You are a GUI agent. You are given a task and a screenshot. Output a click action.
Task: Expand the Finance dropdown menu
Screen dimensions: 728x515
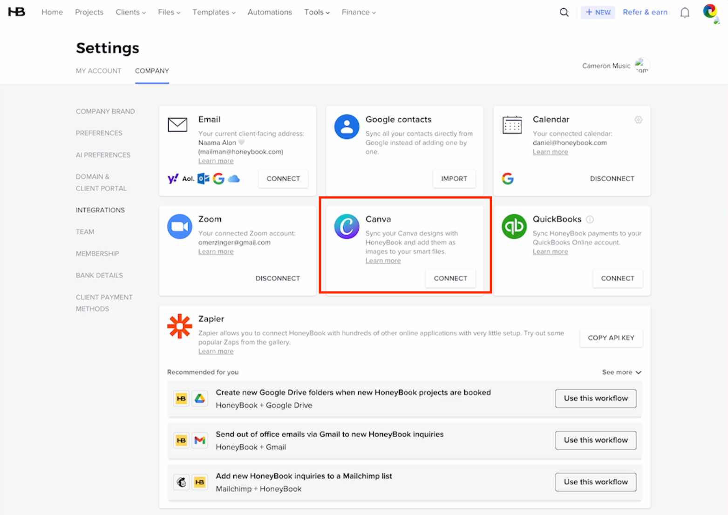(x=359, y=12)
